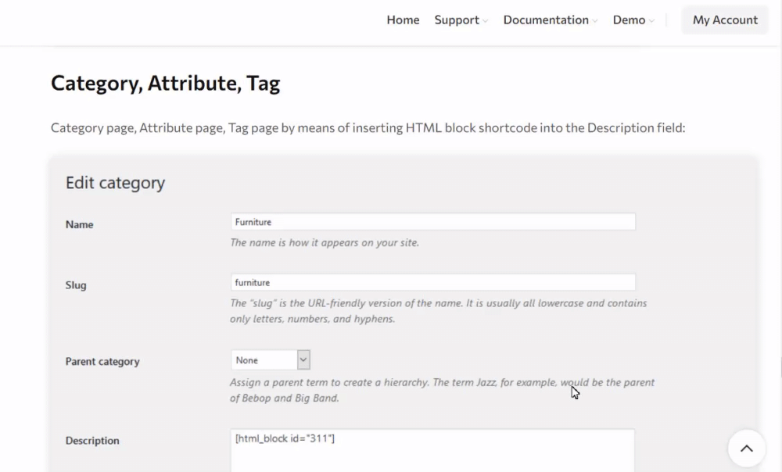
Task: Open the Documentation menu
Action: point(546,20)
